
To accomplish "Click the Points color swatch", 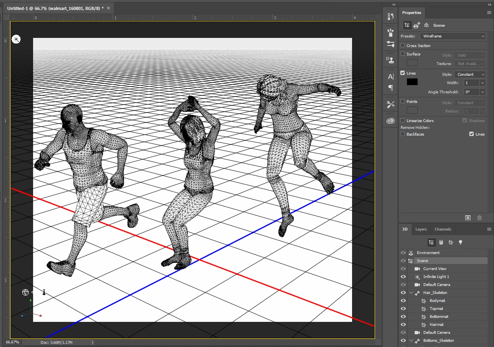I will (412, 110).
